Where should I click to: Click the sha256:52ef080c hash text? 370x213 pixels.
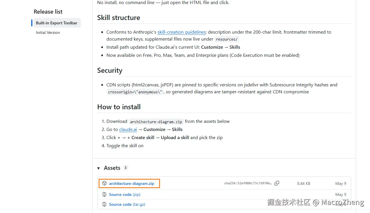pos(248,183)
